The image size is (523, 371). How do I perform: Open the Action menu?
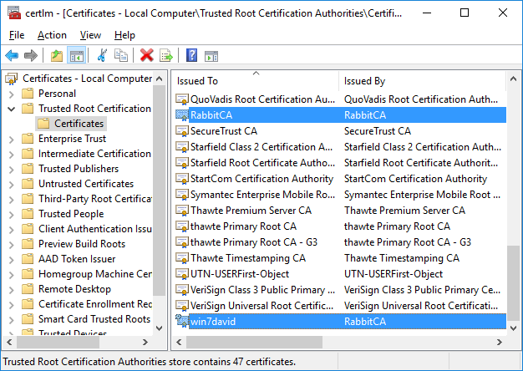52,35
